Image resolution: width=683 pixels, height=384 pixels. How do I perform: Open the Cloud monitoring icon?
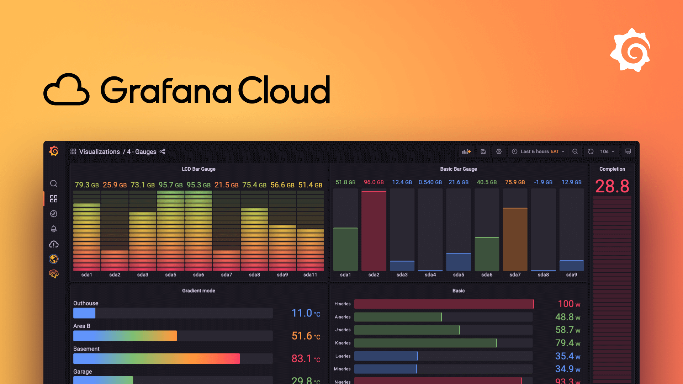(x=53, y=244)
